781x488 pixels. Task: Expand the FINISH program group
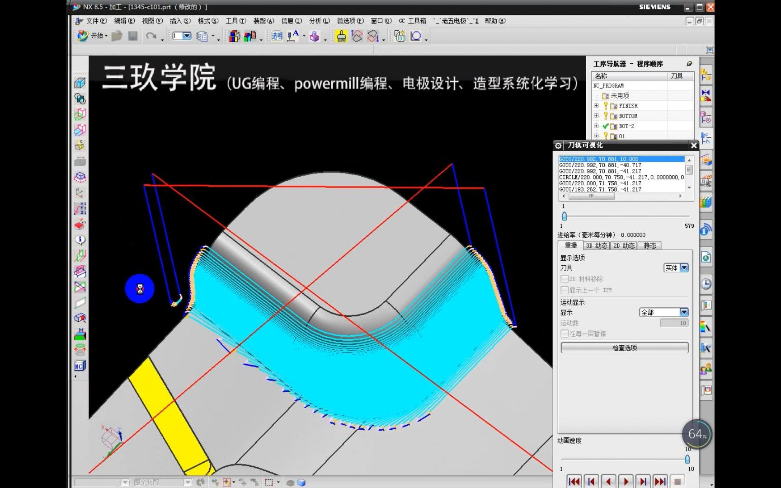click(596, 106)
